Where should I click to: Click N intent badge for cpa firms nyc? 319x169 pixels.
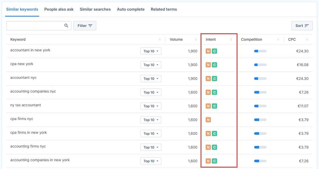208,120
